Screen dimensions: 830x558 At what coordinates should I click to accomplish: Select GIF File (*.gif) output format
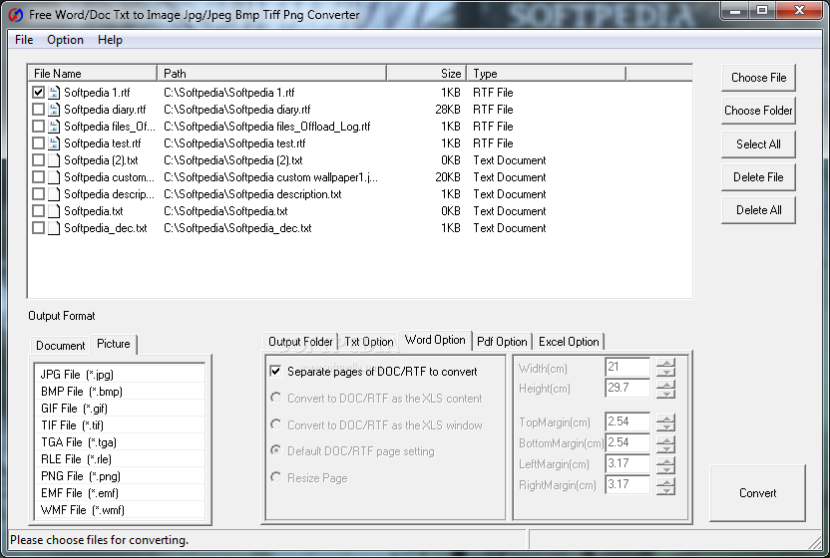click(120, 409)
